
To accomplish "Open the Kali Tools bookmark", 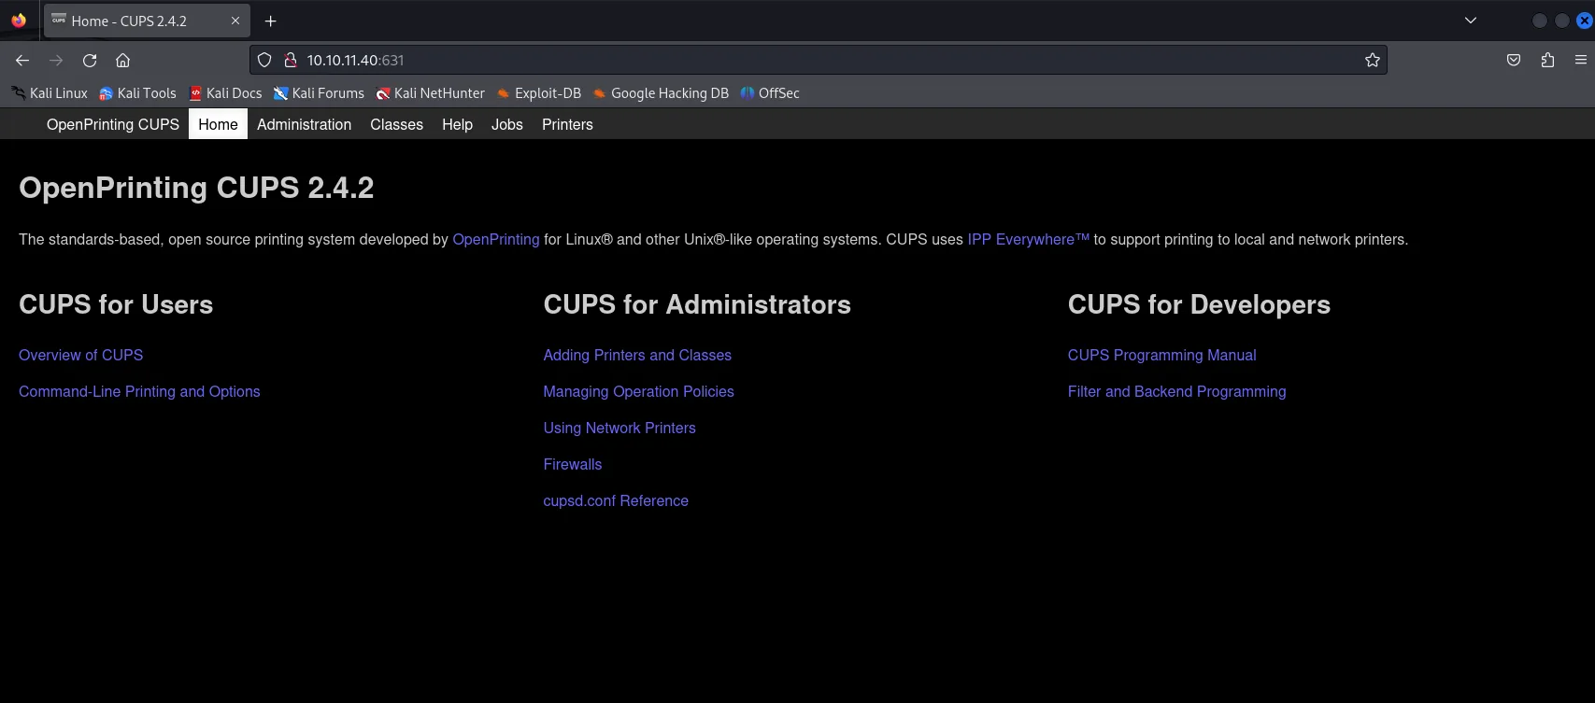I will pyautogui.click(x=137, y=93).
